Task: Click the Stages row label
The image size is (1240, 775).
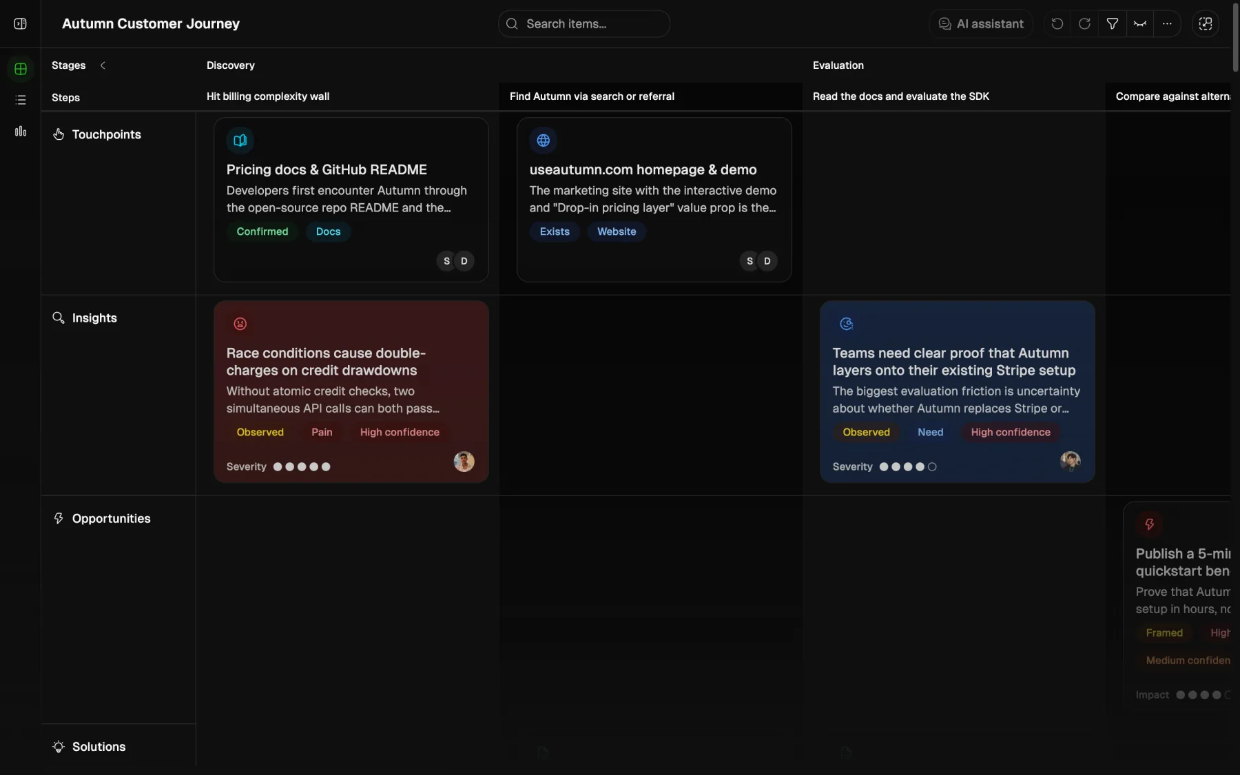Action: pyautogui.click(x=69, y=65)
